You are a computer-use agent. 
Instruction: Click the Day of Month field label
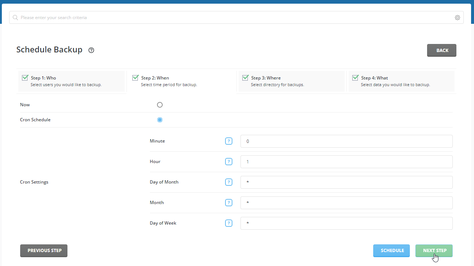(164, 182)
